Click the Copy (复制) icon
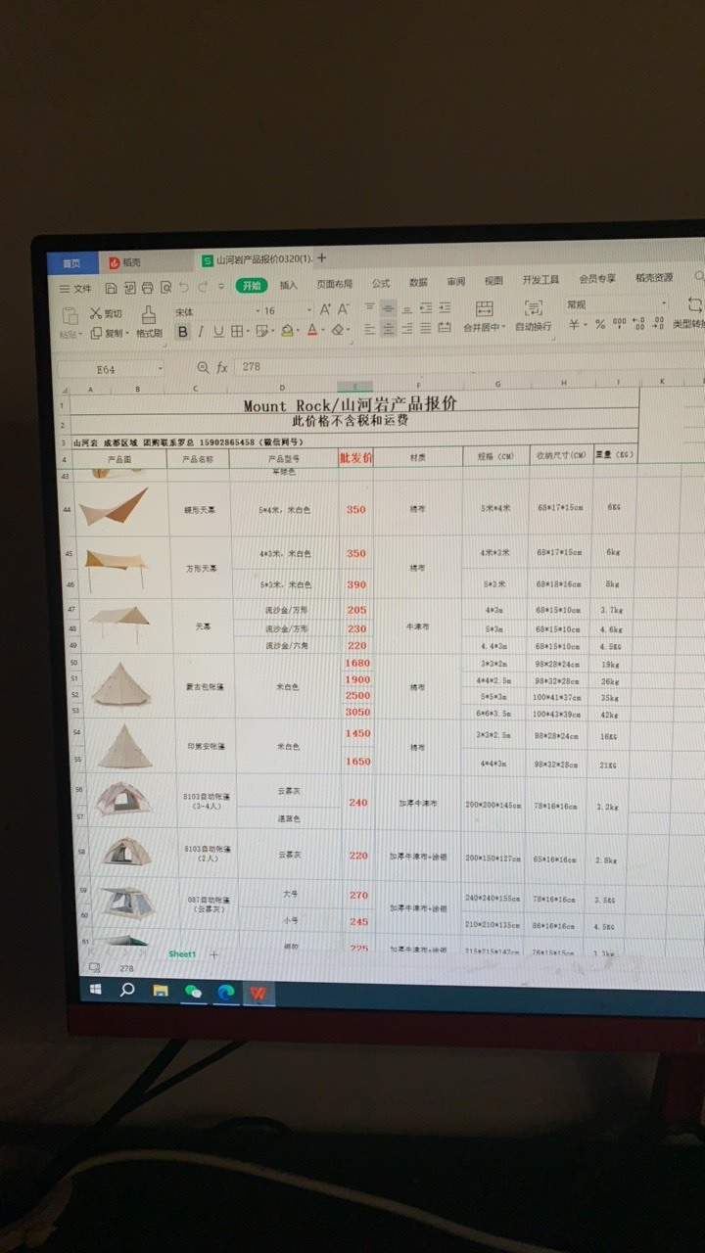Viewport: 705px width, 1253px height. click(x=95, y=333)
